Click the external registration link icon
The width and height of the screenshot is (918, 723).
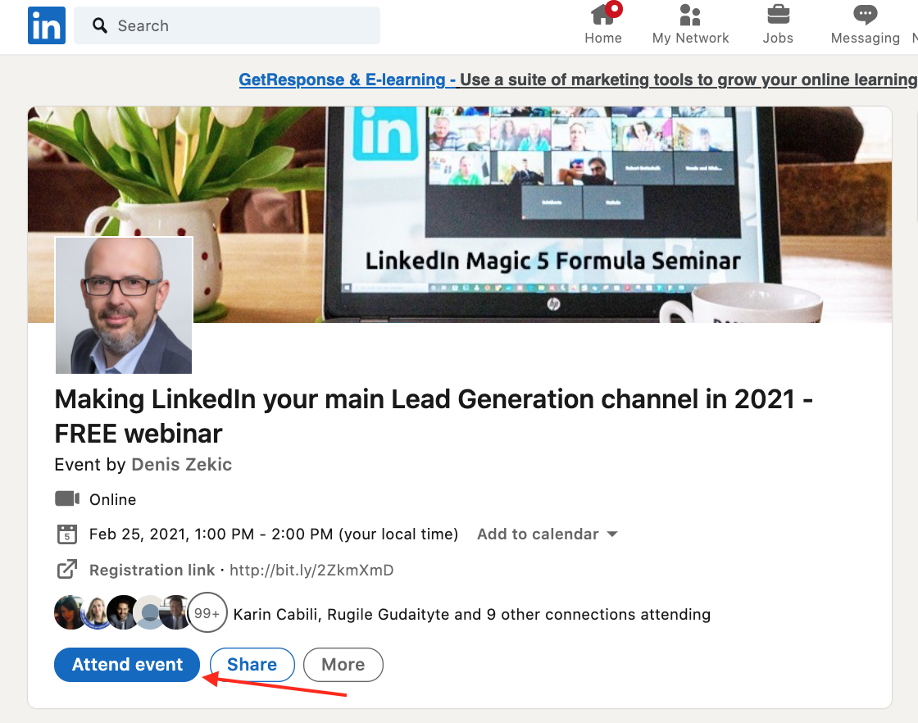(66, 570)
